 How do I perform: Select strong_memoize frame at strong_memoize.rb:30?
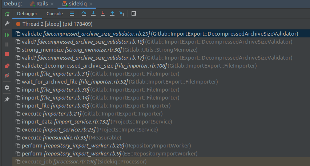pos(161,50)
